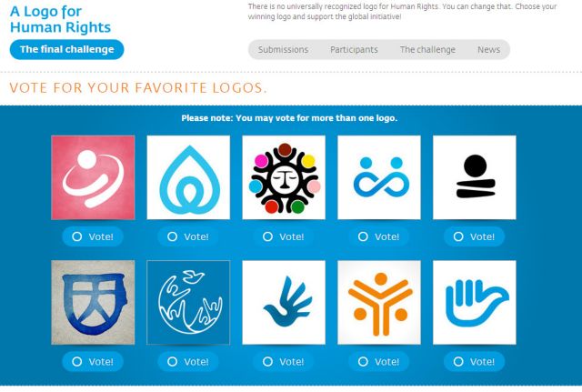Select the blue infinity people logo
582x392 pixels.
click(379, 177)
